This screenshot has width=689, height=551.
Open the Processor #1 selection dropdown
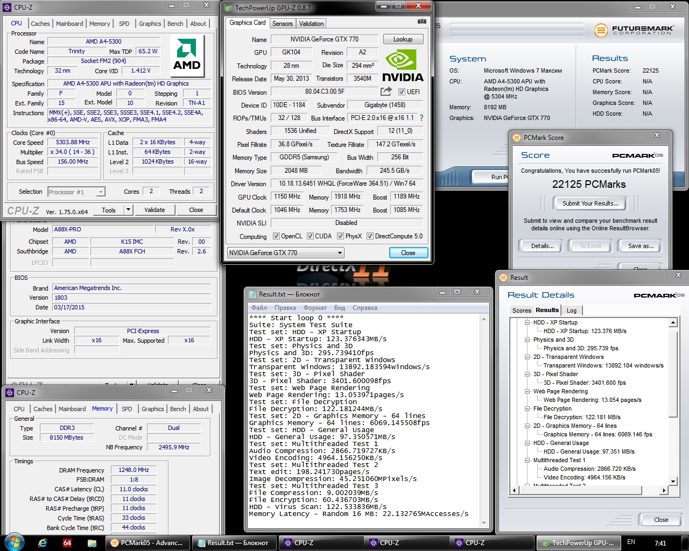(76, 192)
